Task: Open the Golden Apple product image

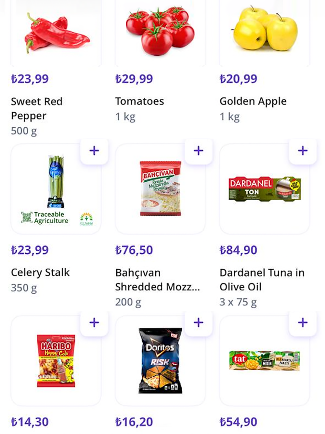Action: [x=265, y=28]
